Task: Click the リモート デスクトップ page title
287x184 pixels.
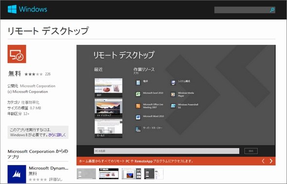Action: point(48,31)
